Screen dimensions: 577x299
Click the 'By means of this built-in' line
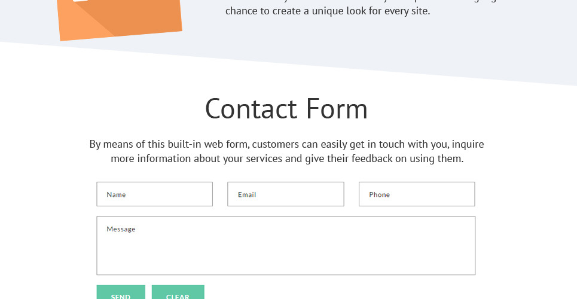point(149,145)
